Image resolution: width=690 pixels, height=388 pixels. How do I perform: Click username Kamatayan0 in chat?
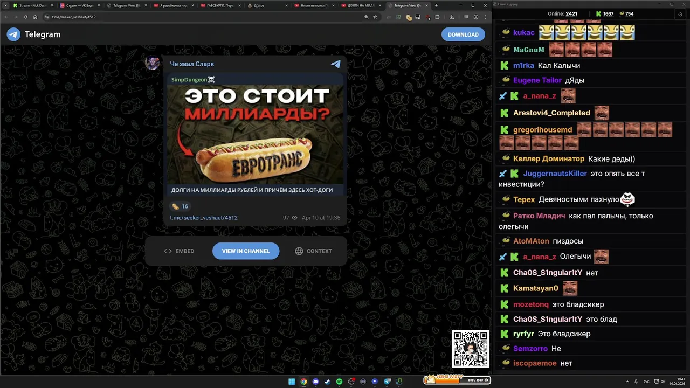pyautogui.click(x=536, y=288)
